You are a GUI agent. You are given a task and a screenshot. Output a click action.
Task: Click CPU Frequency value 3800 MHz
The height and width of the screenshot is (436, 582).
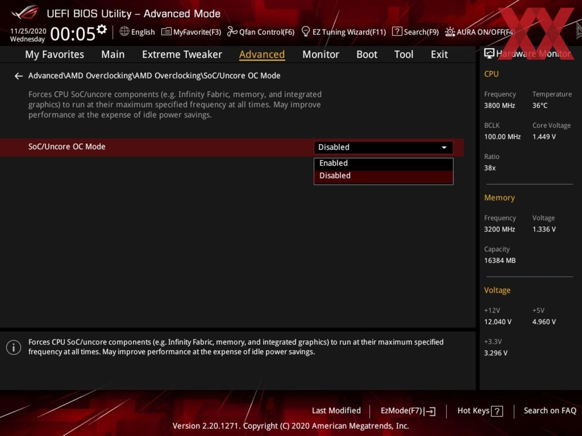(x=499, y=106)
